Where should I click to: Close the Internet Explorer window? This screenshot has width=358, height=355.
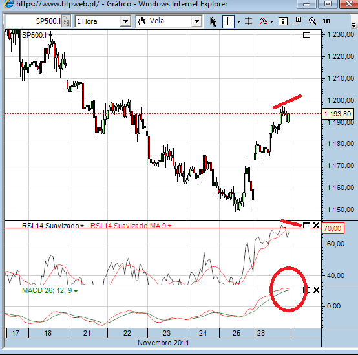pyautogui.click(x=349, y=4)
